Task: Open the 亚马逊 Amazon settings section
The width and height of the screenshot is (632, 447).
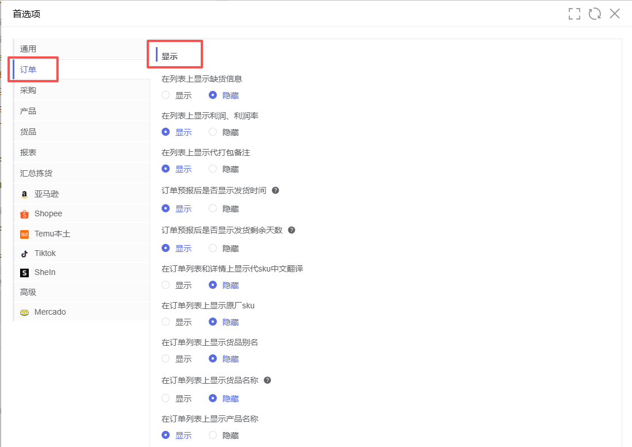Action: [46, 194]
